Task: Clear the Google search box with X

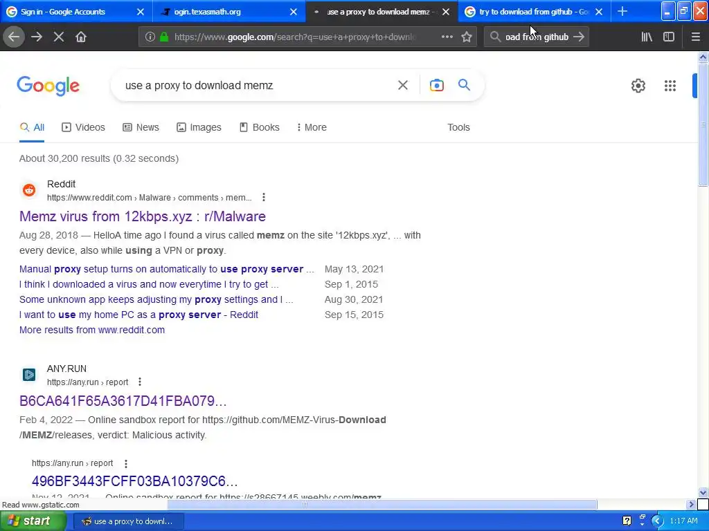Action: (x=403, y=85)
